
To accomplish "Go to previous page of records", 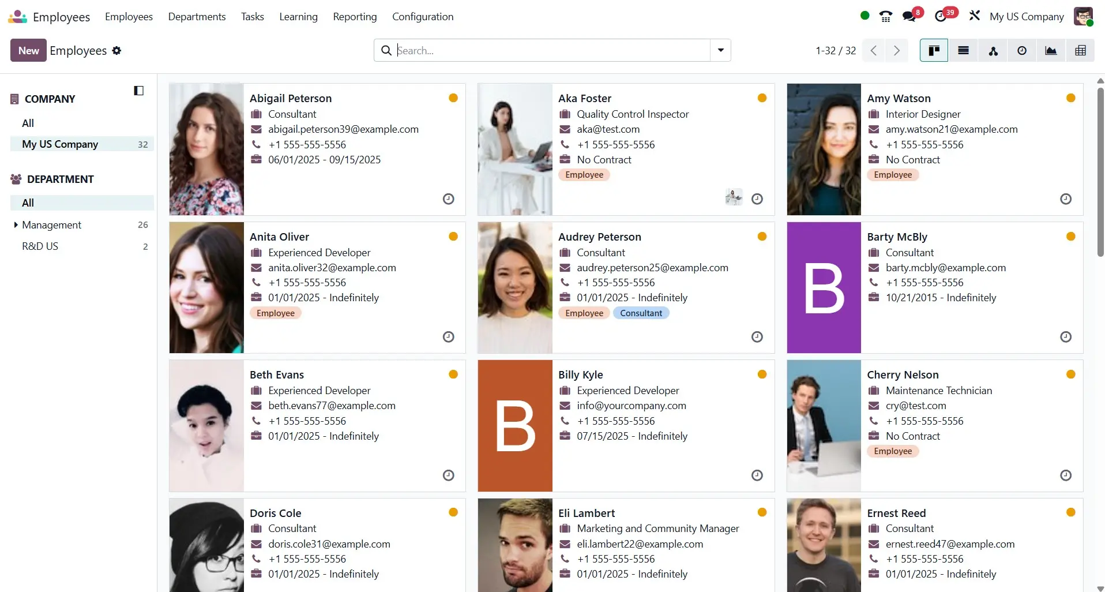I will tap(874, 51).
